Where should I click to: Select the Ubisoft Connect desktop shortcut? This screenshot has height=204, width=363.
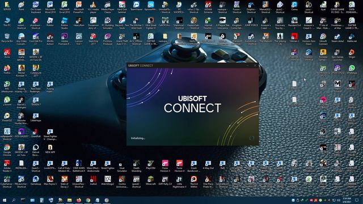323,39
